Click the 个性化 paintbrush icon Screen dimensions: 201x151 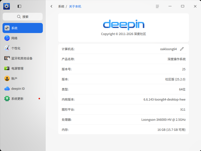[7, 48]
